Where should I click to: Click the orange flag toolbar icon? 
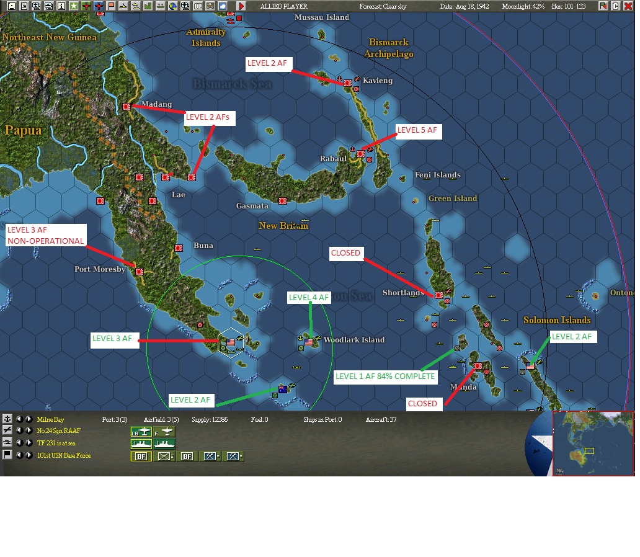[x=111, y=6]
